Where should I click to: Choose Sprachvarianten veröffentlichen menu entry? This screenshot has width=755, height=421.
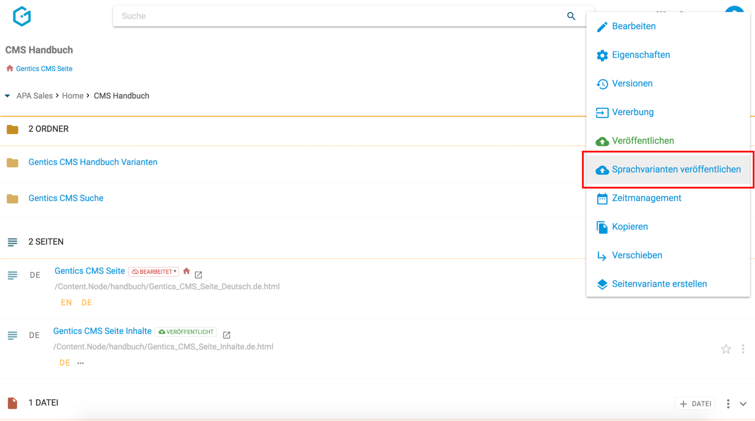[x=668, y=170]
